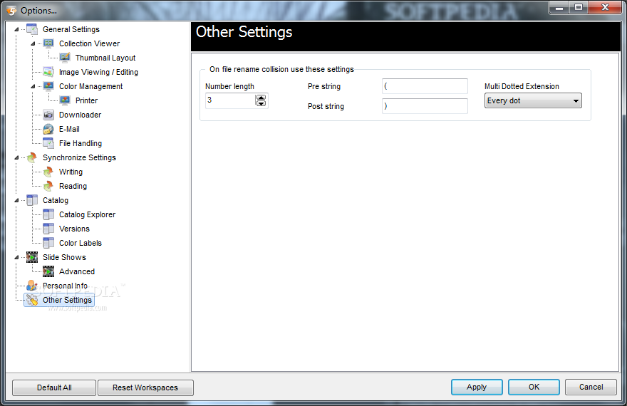
Task: Click the Color Labels icon
Action: pos(48,243)
